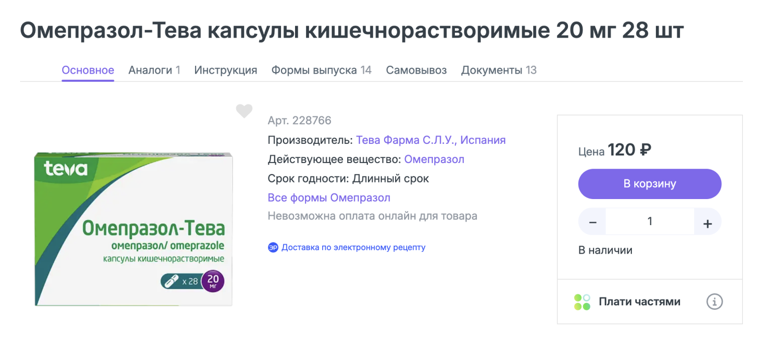
Task: Click the colored dots Плати частями icon
Action: pos(582,301)
